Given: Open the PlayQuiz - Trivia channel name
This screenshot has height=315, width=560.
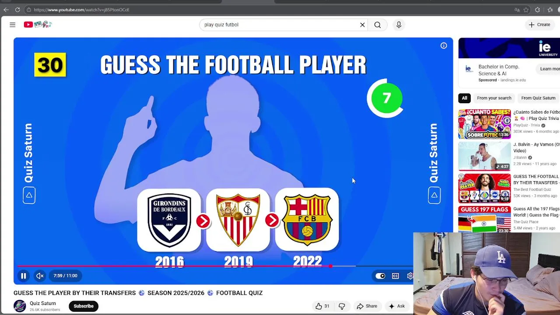Looking at the screenshot, I should click(x=527, y=125).
